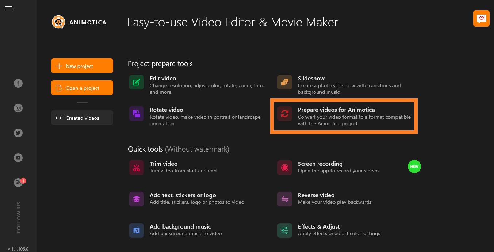
Task: Click the ANIMOTICA brand name text
Action: point(88,22)
